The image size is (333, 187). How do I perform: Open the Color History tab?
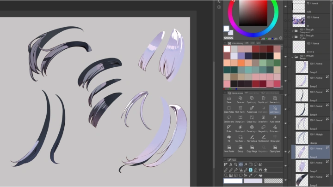point(236,43)
